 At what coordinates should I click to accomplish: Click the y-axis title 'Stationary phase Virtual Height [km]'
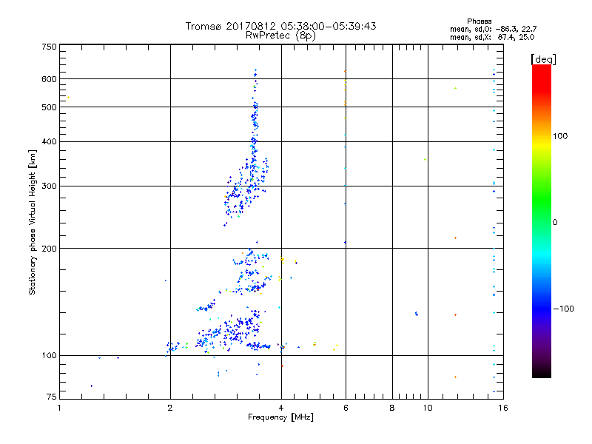tap(32, 223)
